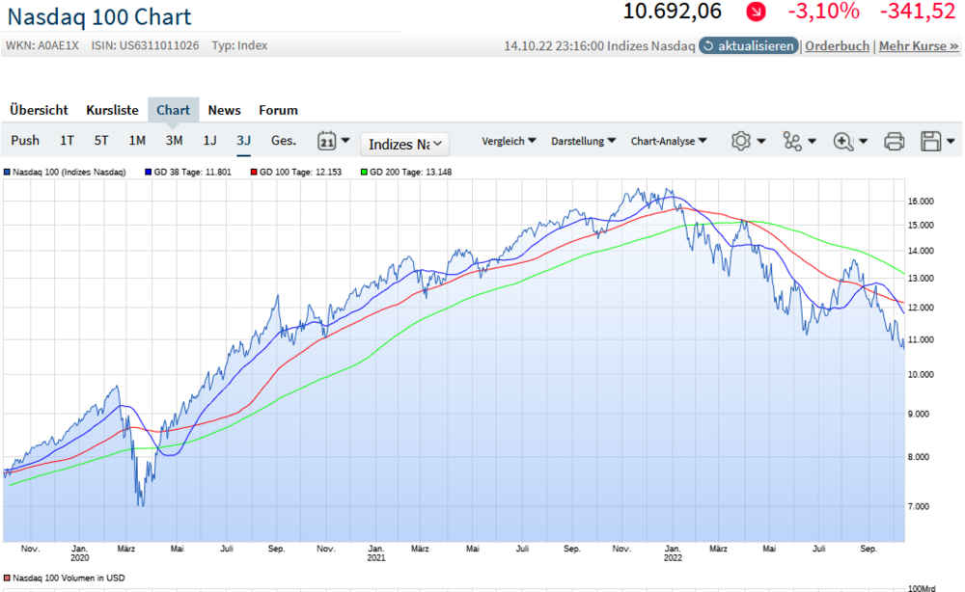The height and width of the screenshot is (592, 965).
Task: Expand the arrow next to share icon
Action: (x=812, y=142)
